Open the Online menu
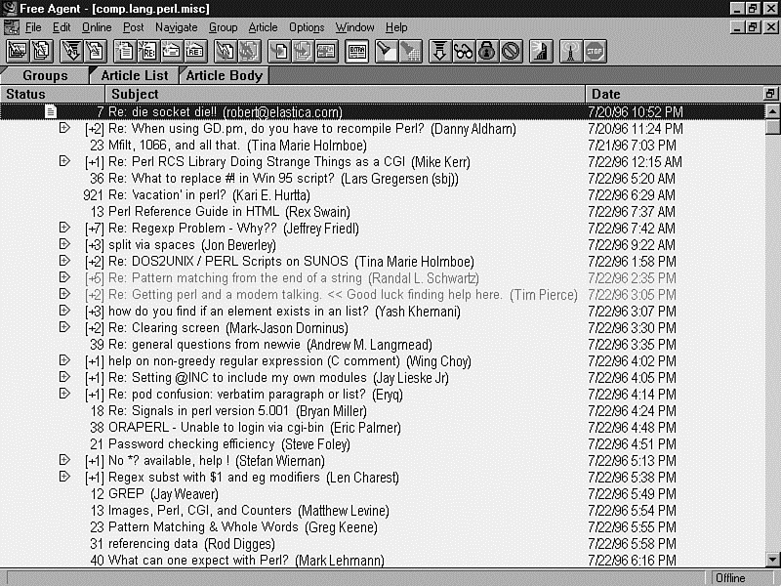 coord(97,27)
